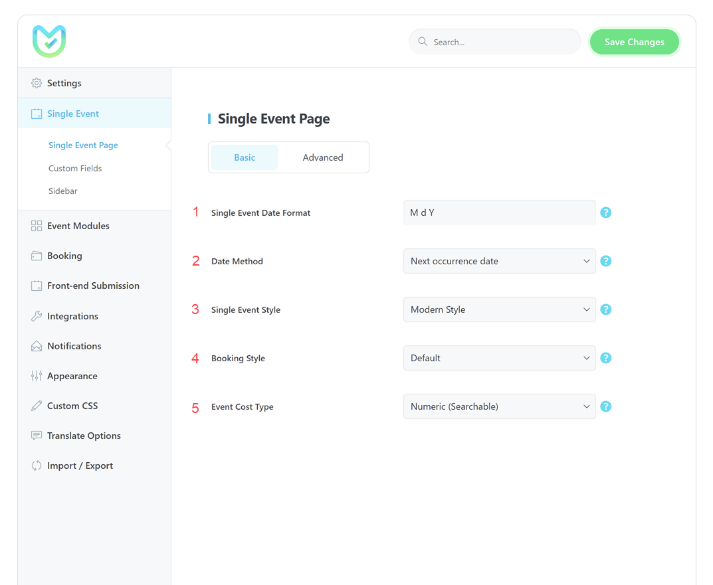Click the Modern Events Calendar logo

[x=49, y=41]
